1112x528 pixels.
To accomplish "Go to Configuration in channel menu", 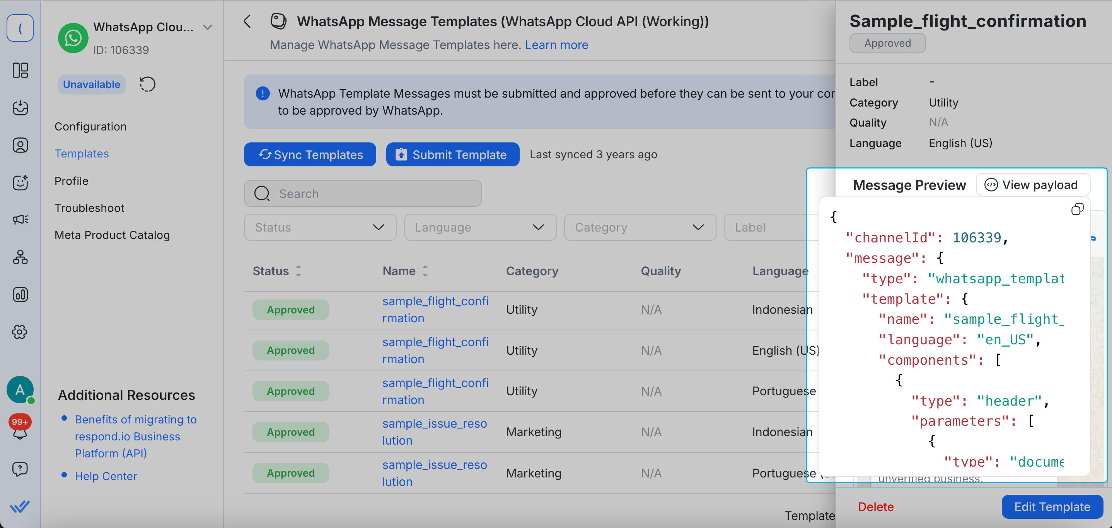I will tap(90, 127).
